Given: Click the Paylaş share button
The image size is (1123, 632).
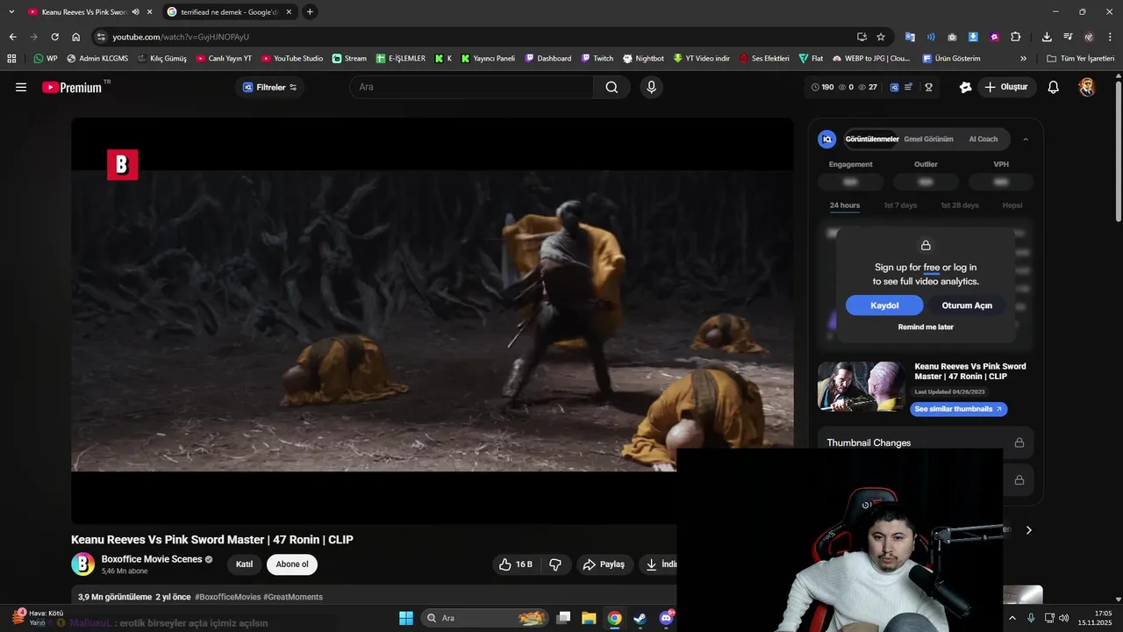Looking at the screenshot, I should pyautogui.click(x=604, y=564).
